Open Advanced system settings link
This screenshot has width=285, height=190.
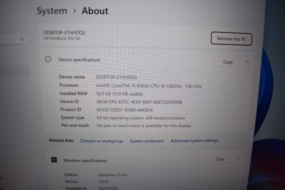194,141
